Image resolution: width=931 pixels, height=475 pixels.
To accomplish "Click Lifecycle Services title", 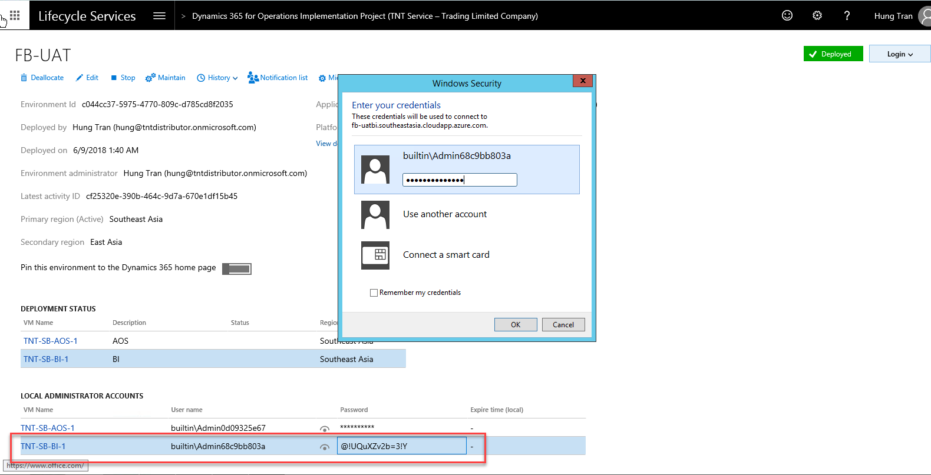I will tap(87, 16).
